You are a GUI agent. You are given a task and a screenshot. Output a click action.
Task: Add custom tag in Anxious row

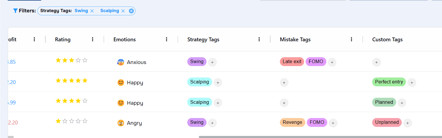[376, 62]
